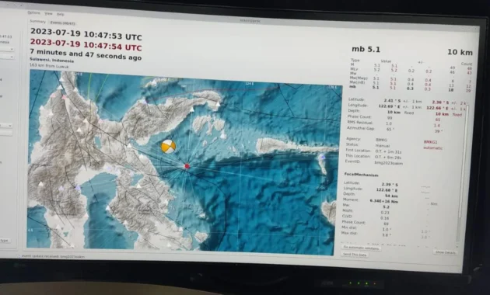
Task: Click the bold 'mb' magnitude row label
Action: pos(352,87)
